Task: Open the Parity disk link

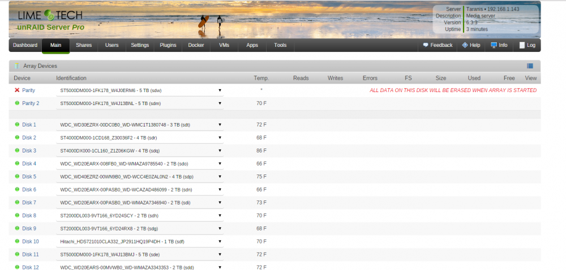Action: click(28, 90)
